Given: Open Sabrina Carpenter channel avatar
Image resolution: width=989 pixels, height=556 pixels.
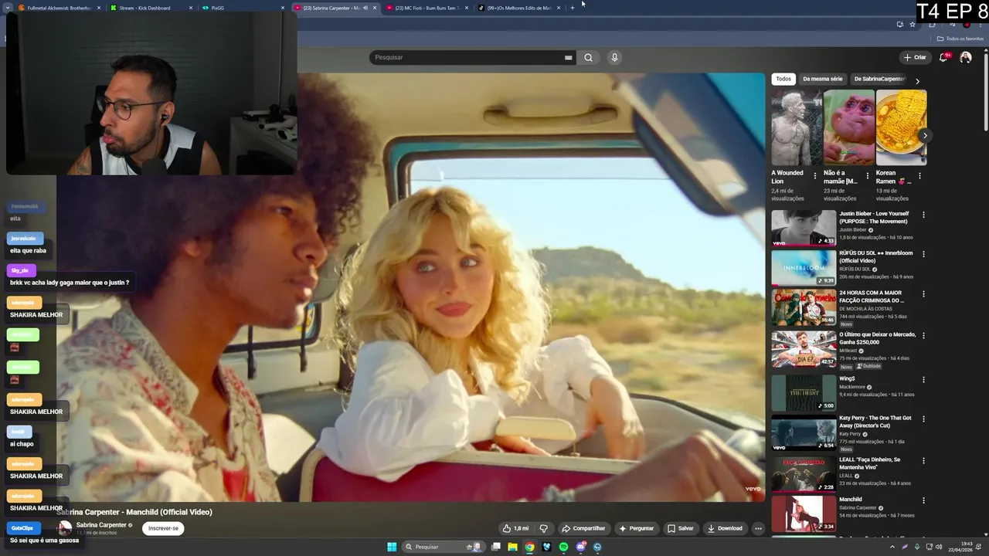Looking at the screenshot, I should 65,528.
